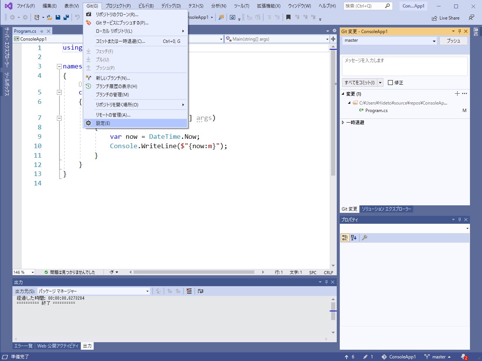This screenshot has width=482, height=361.
Task: Open editor tab settings gear icon
Action: pos(334,31)
